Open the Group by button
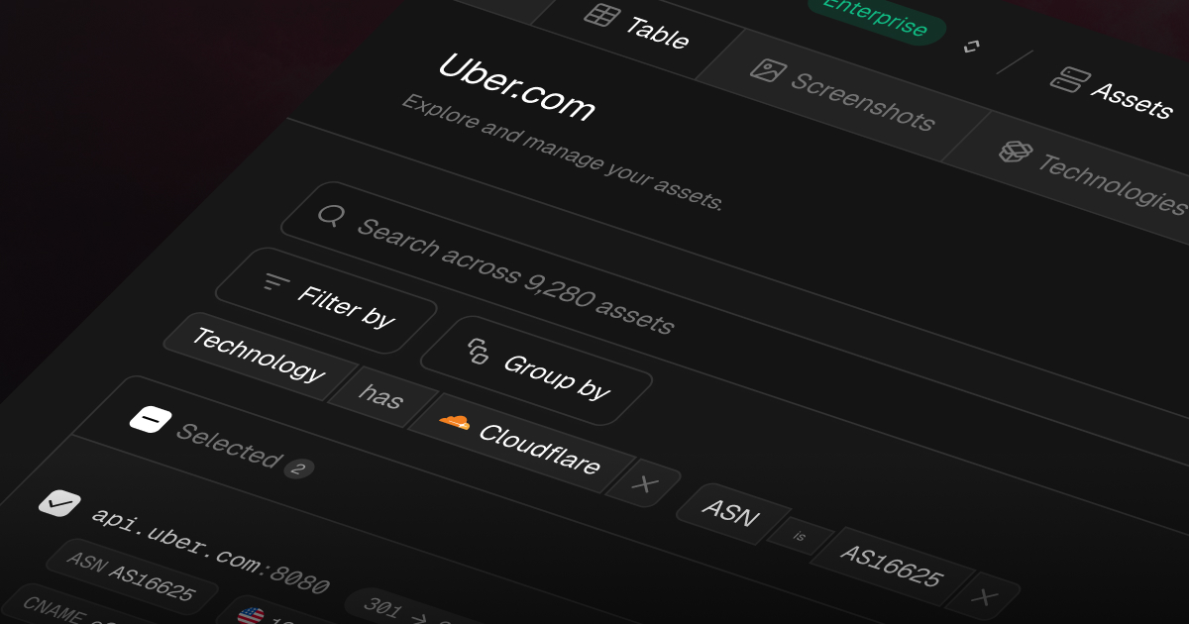 pos(536,370)
